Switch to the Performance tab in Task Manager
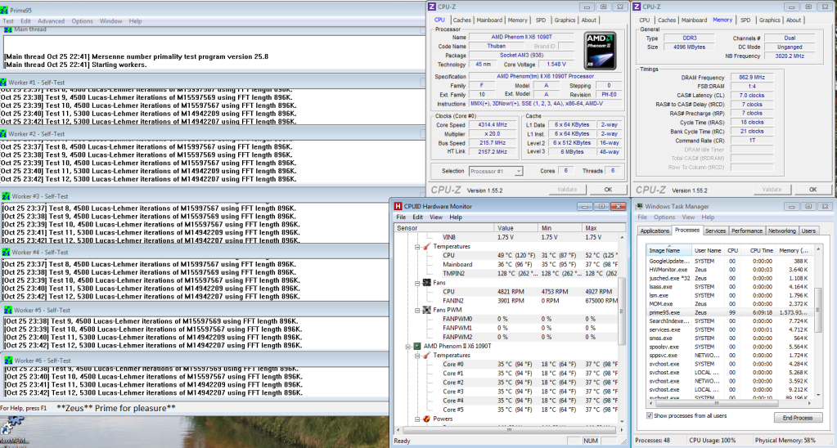The height and width of the screenshot is (448, 837). click(746, 231)
